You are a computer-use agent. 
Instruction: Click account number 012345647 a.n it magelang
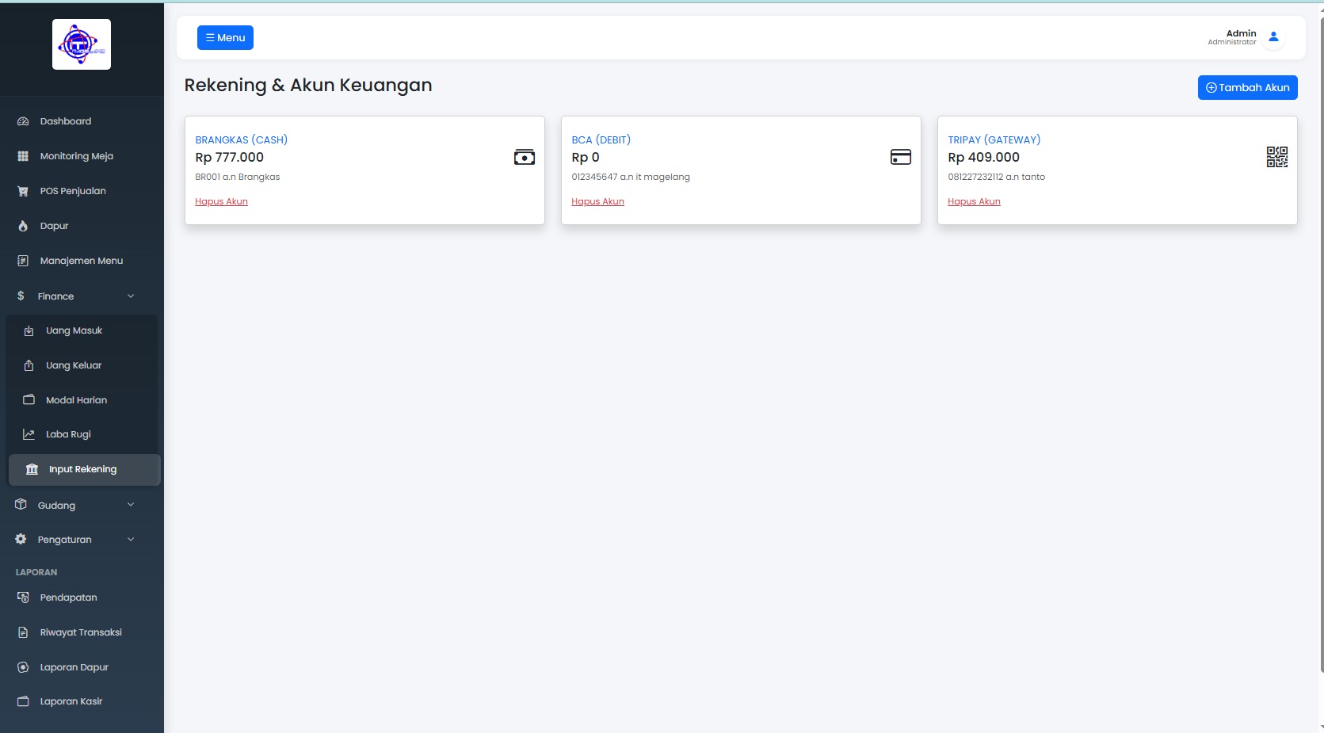tap(631, 177)
